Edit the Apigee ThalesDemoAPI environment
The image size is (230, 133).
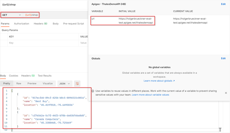coord(223,4)
